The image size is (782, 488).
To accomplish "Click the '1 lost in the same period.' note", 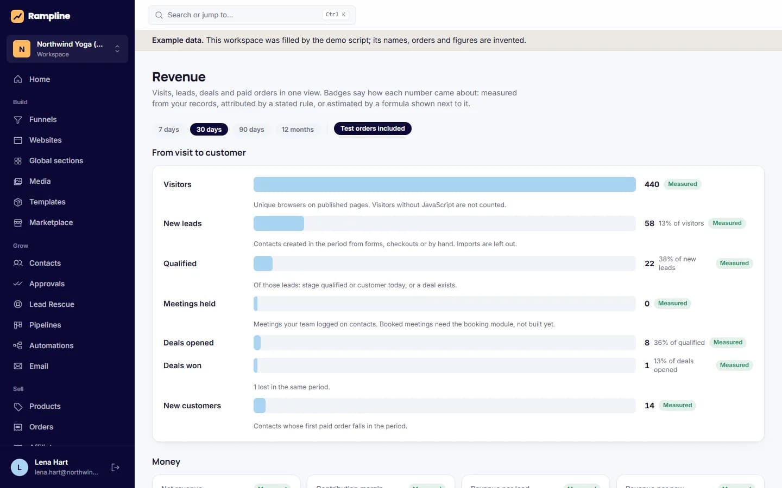I will [x=292, y=387].
